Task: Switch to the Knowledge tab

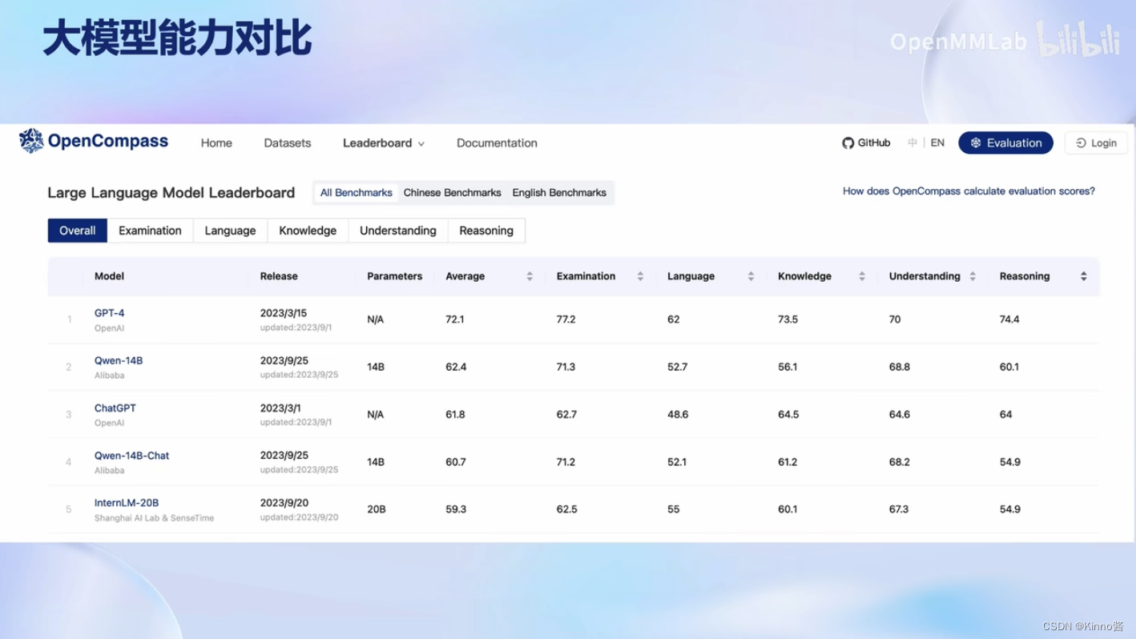Action: point(308,231)
